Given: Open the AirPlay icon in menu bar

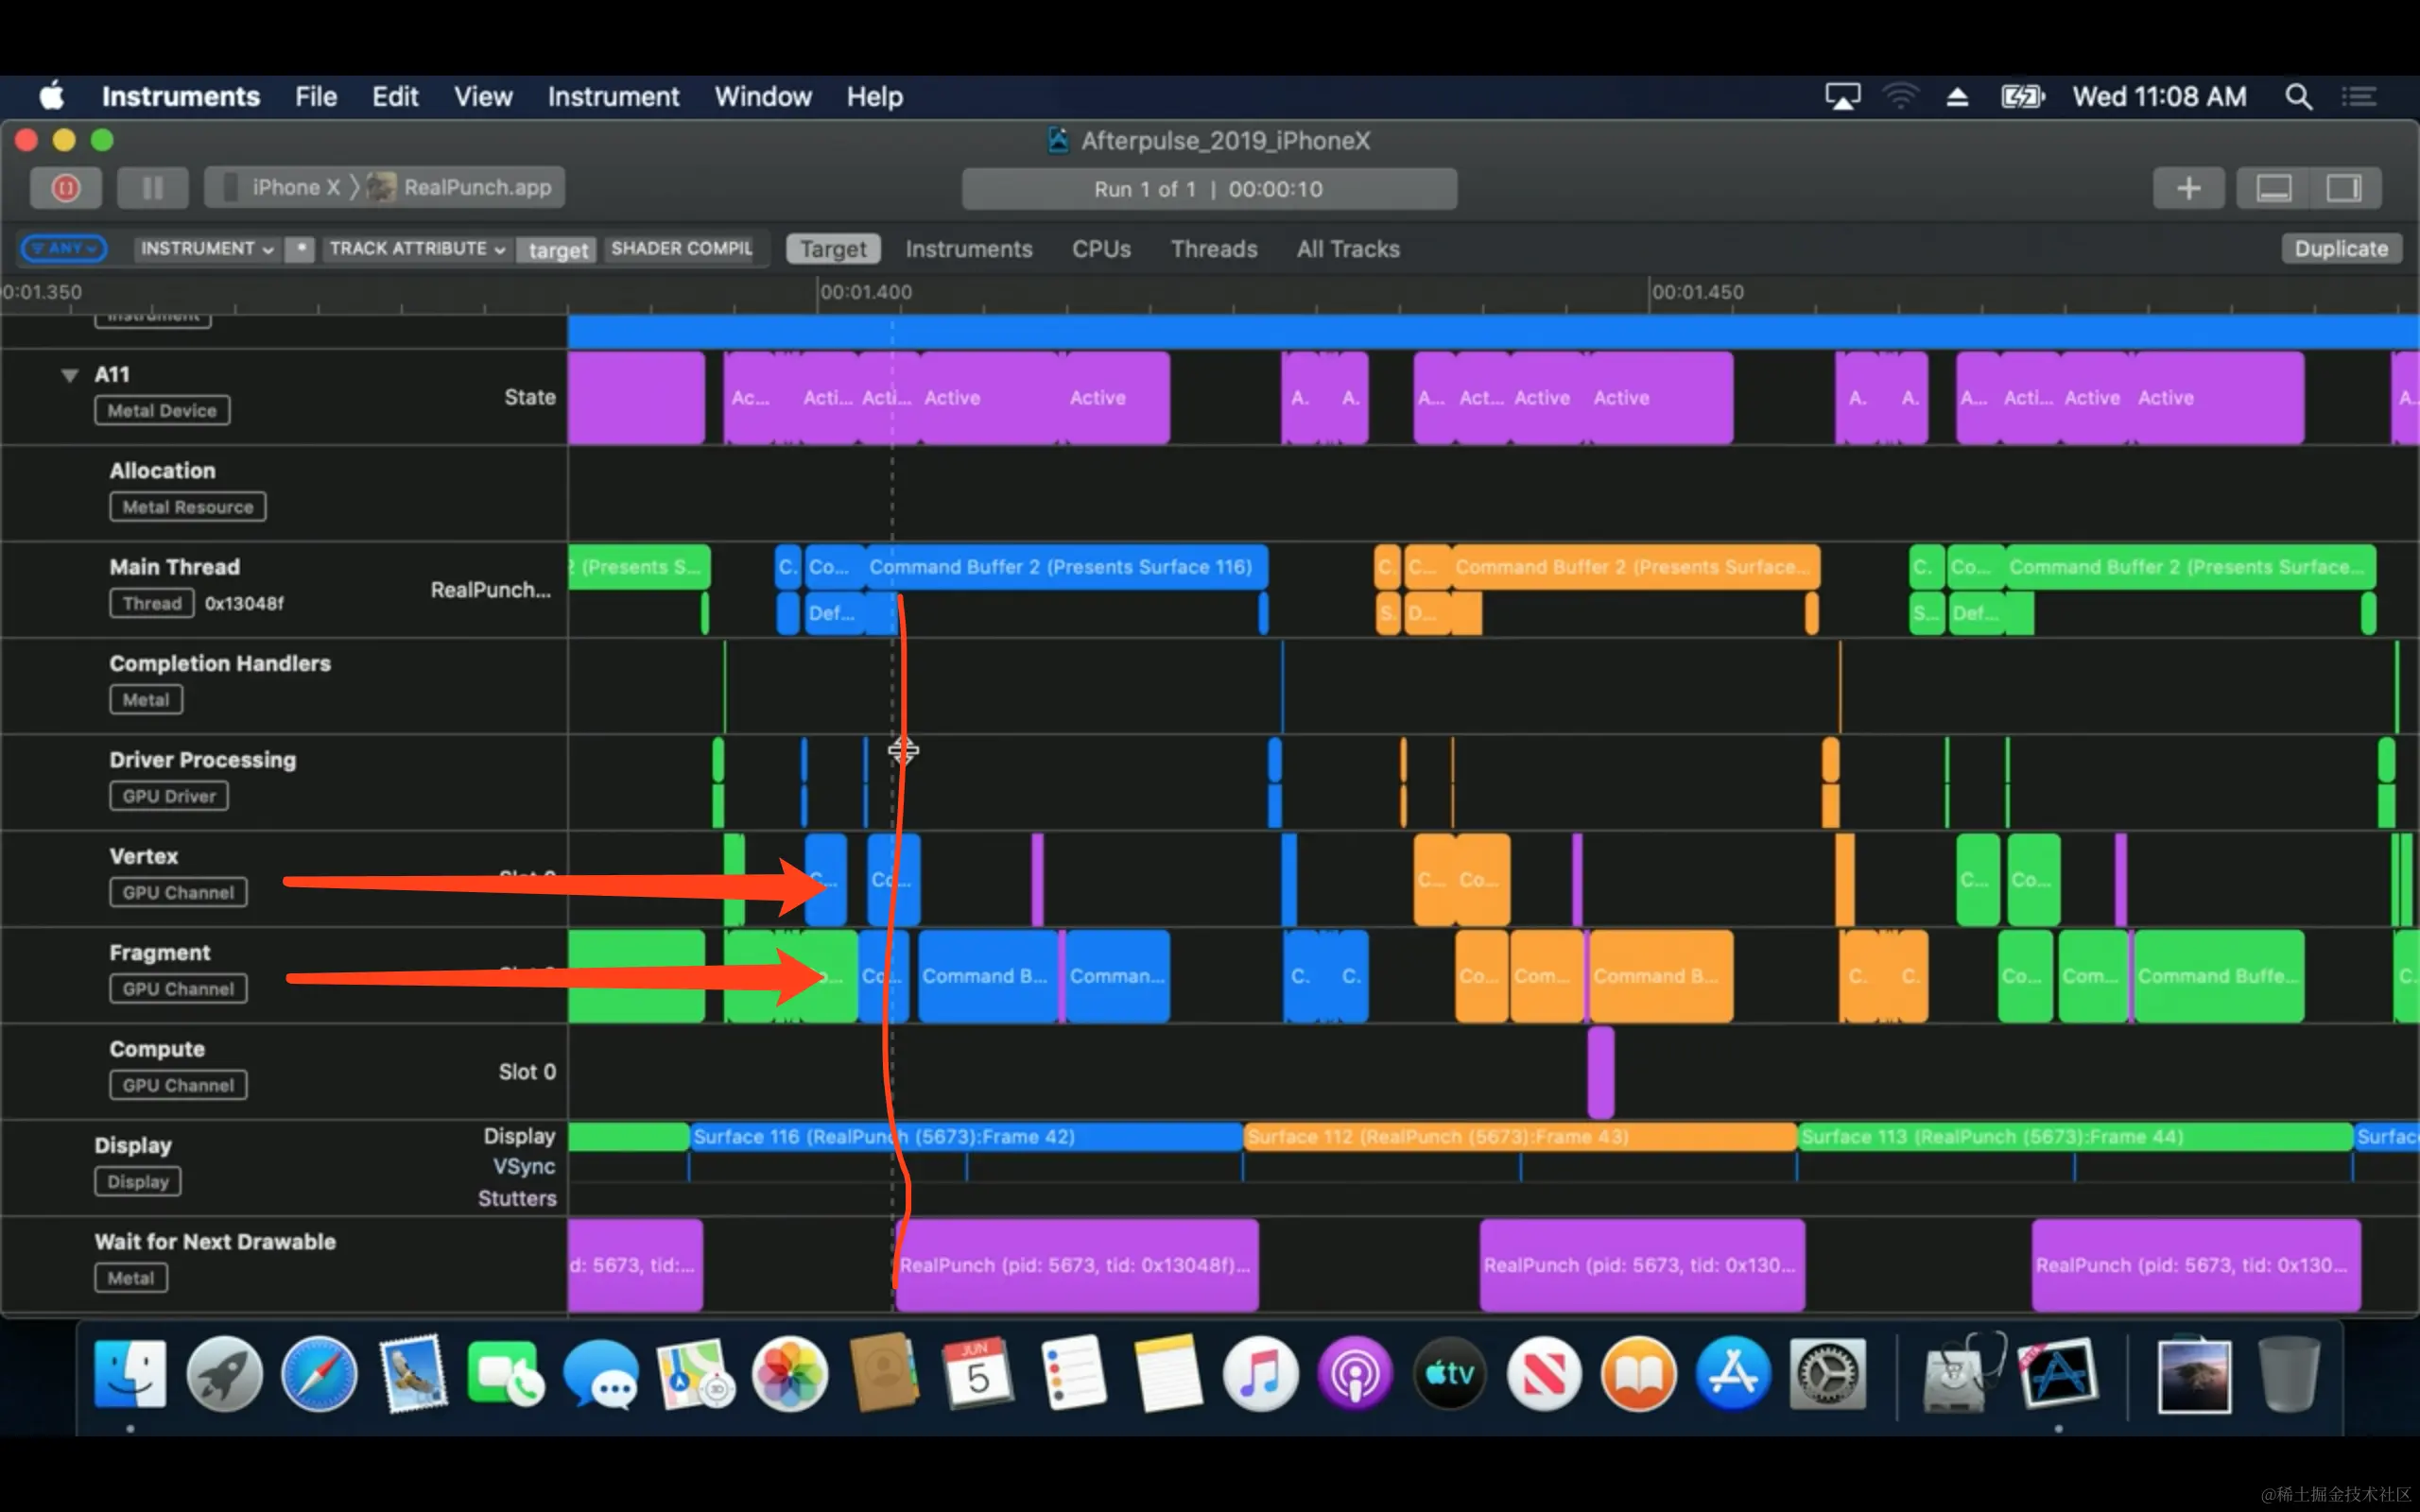Looking at the screenshot, I should pyautogui.click(x=1842, y=97).
